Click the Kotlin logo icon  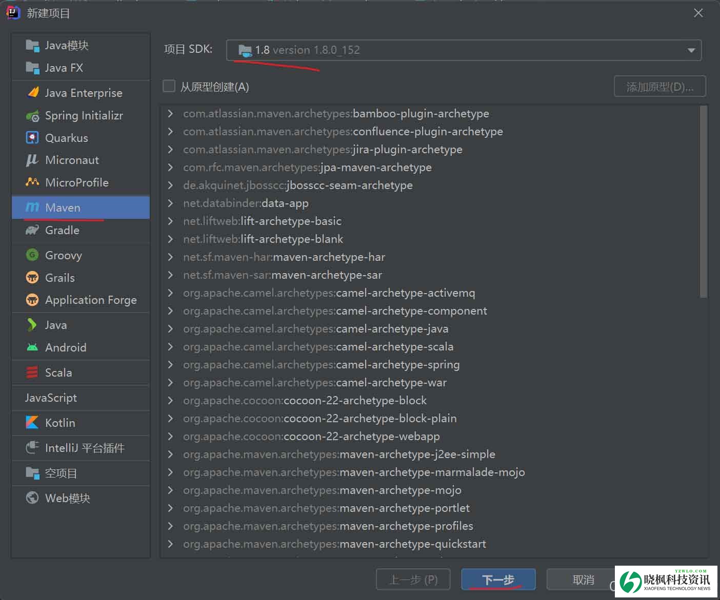(32, 423)
